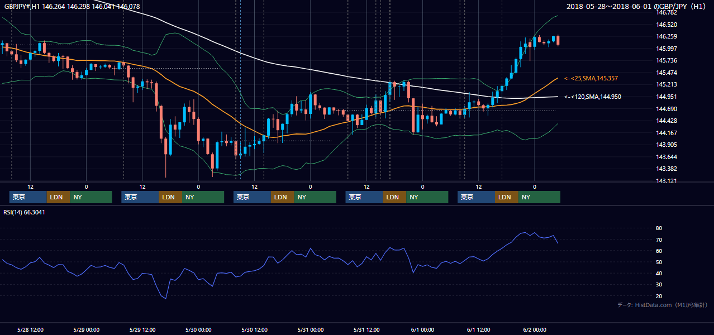714x335 pixels.
Task: Select price value 143.382
Action: pyautogui.click(x=667, y=169)
